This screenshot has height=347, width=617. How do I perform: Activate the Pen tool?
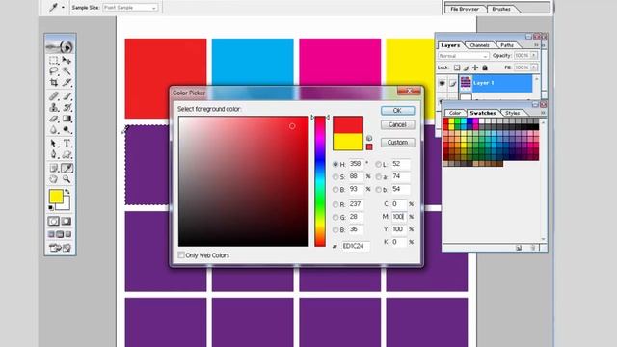point(54,154)
